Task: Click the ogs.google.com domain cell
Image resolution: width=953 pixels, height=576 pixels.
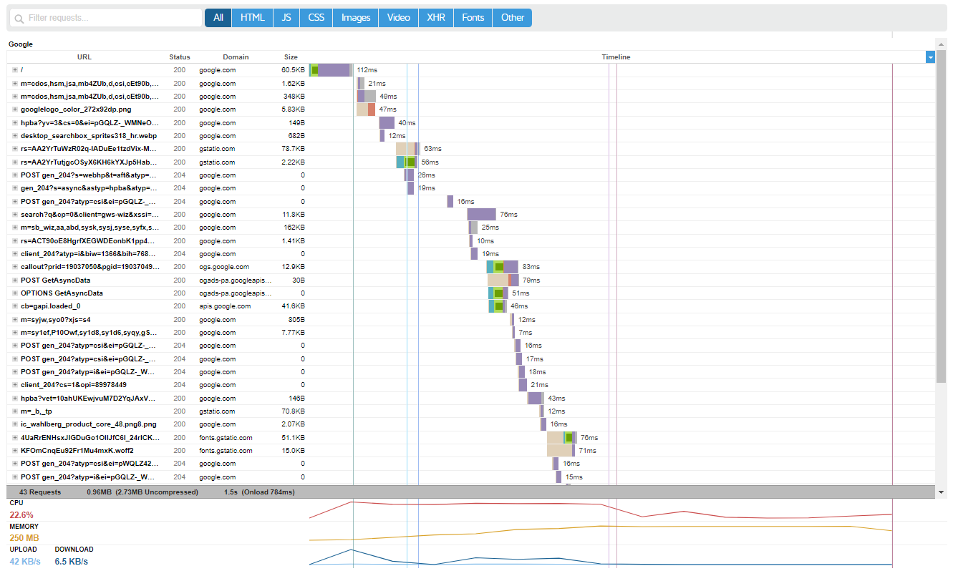Action: (224, 267)
